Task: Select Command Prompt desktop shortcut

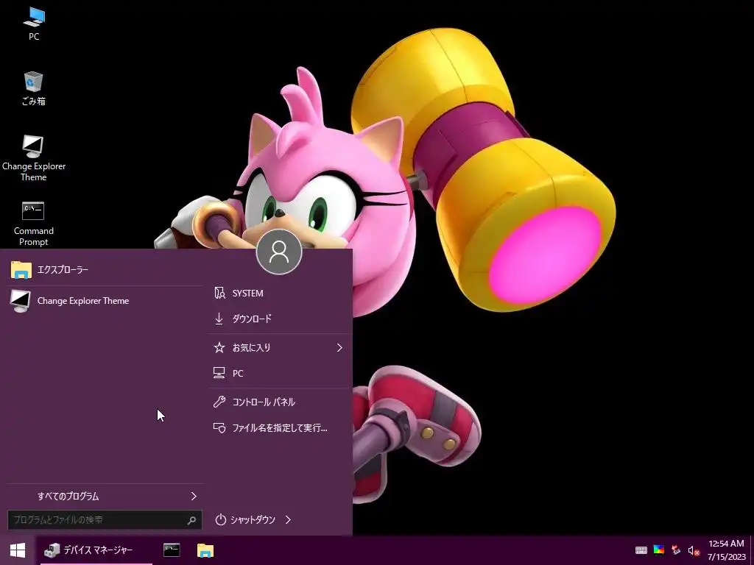Action: [x=34, y=224]
